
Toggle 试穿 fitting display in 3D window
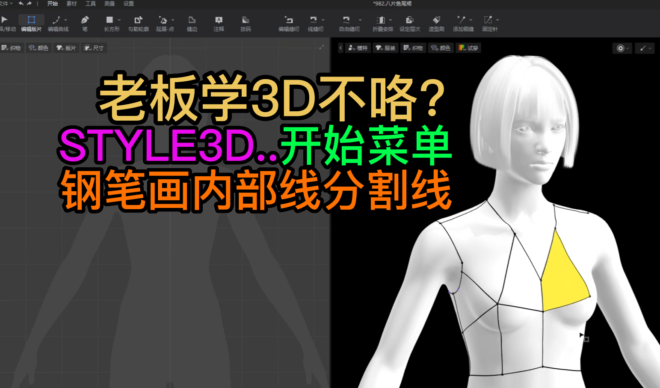point(468,48)
